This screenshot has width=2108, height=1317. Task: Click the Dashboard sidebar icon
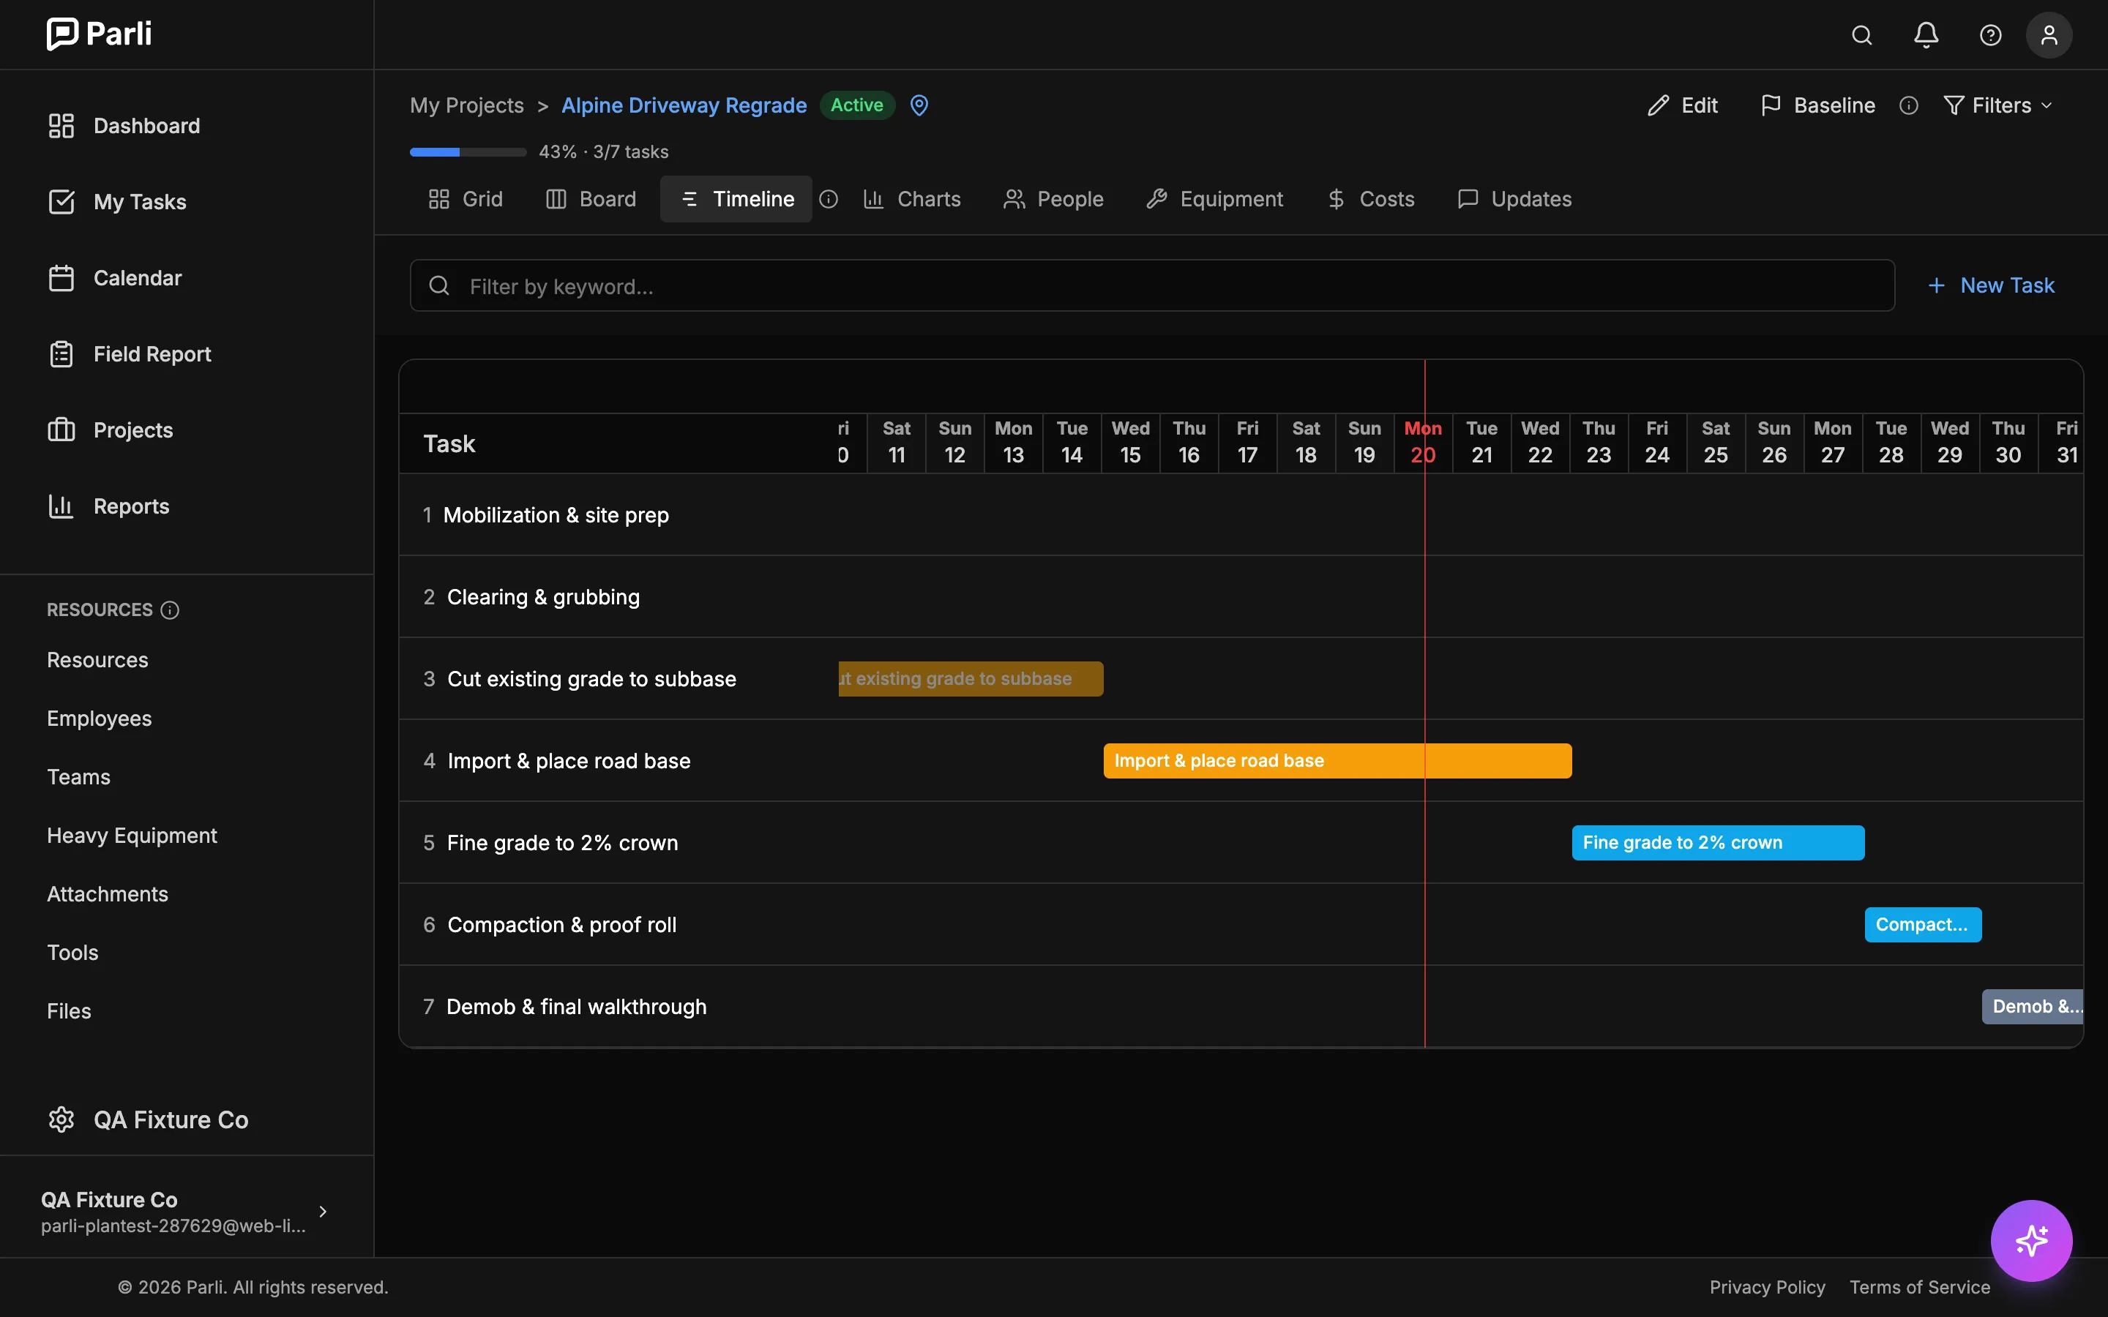click(x=61, y=125)
